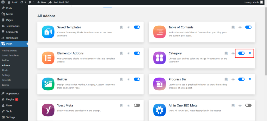Click New in the admin bar
The width and height of the screenshot is (267, 121).
(x=41, y=2)
